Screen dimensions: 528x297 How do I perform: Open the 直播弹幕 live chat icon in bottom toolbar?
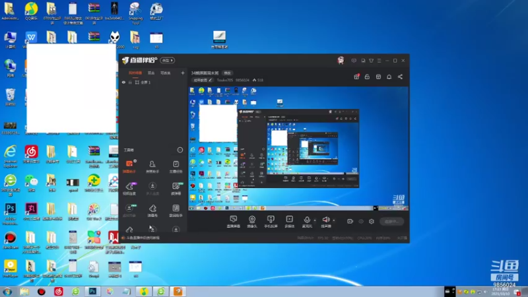[x=234, y=222]
